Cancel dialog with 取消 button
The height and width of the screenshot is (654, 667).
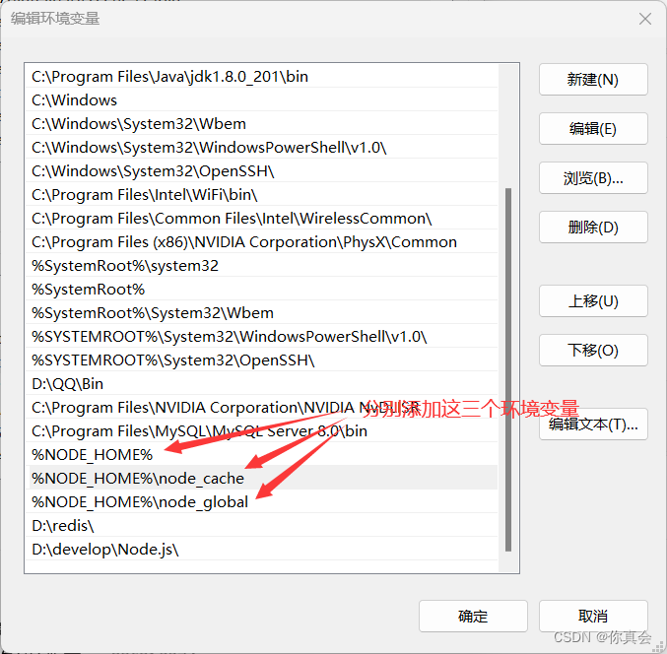593,617
